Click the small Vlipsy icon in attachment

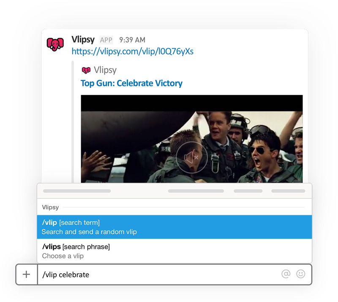[x=86, y=70]
